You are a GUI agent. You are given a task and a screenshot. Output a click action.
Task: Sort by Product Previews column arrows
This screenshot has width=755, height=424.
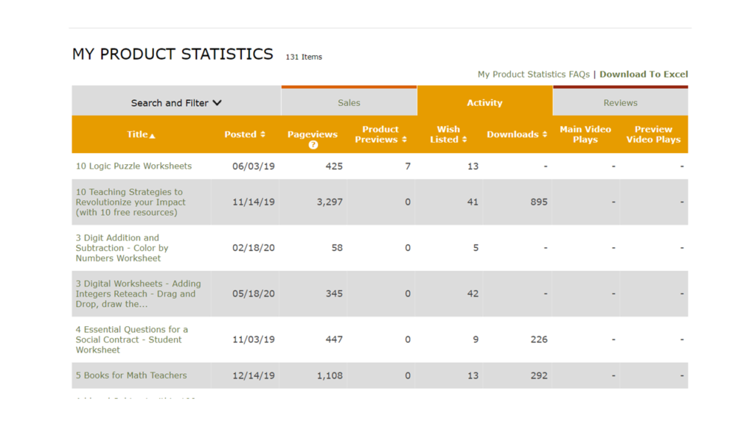point(404,140)
